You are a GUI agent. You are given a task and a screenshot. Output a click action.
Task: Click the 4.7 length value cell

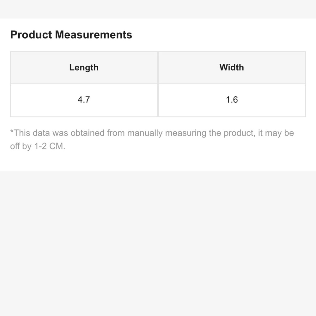[84, 100]
